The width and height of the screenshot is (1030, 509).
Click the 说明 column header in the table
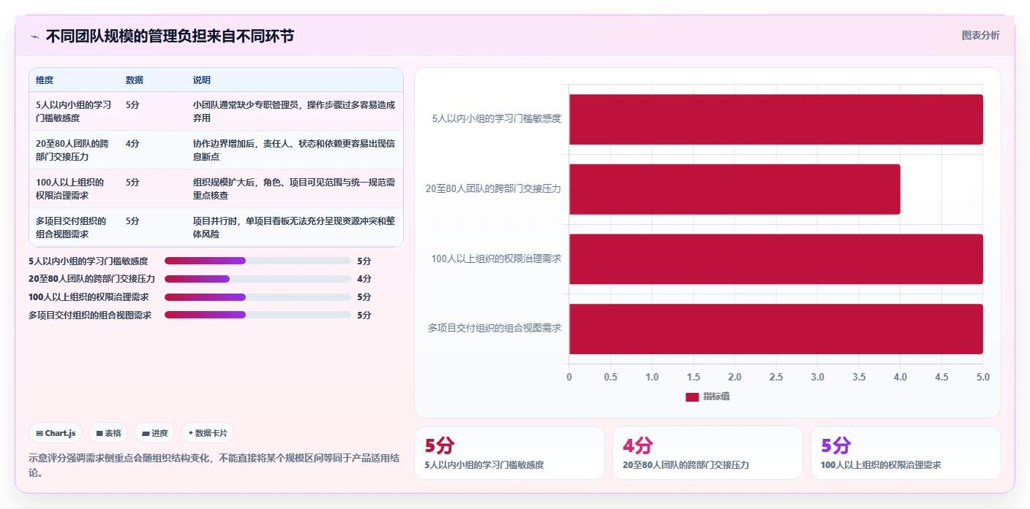coord(202,80)
